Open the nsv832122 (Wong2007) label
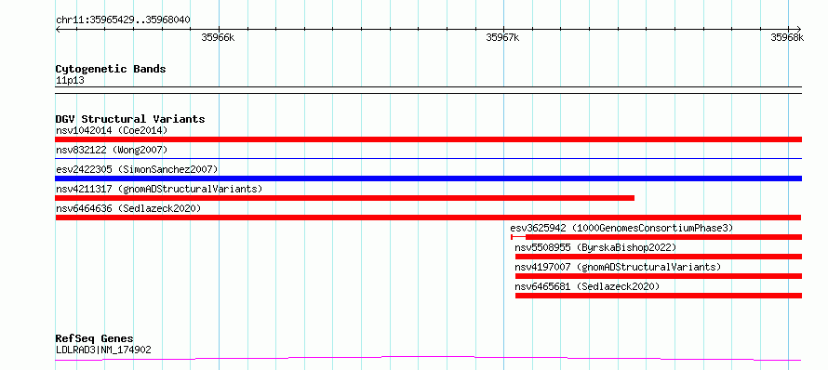 [112, 150]
